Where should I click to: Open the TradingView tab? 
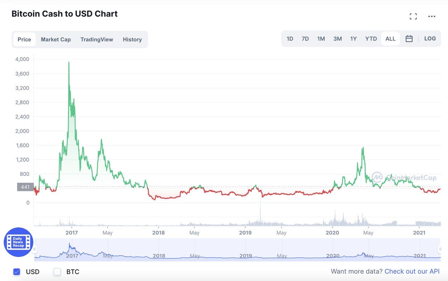tap(97, 39)
